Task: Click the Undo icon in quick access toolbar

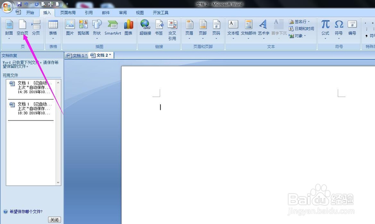Action: [26, 4]
